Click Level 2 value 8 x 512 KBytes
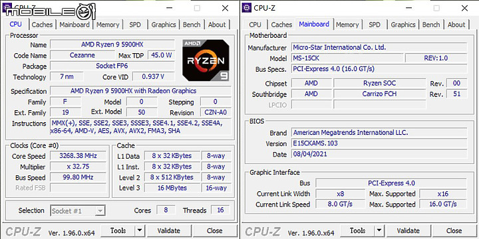The height and width of the screenshot is (239, 479). pyautogui.click(x=172, y=177)
